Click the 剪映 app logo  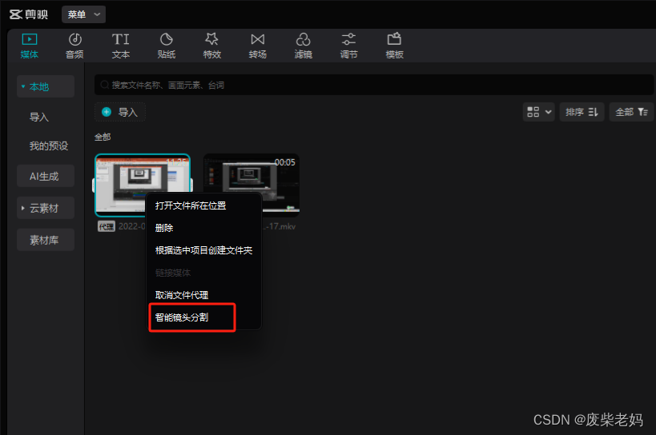tap(29, 14)
